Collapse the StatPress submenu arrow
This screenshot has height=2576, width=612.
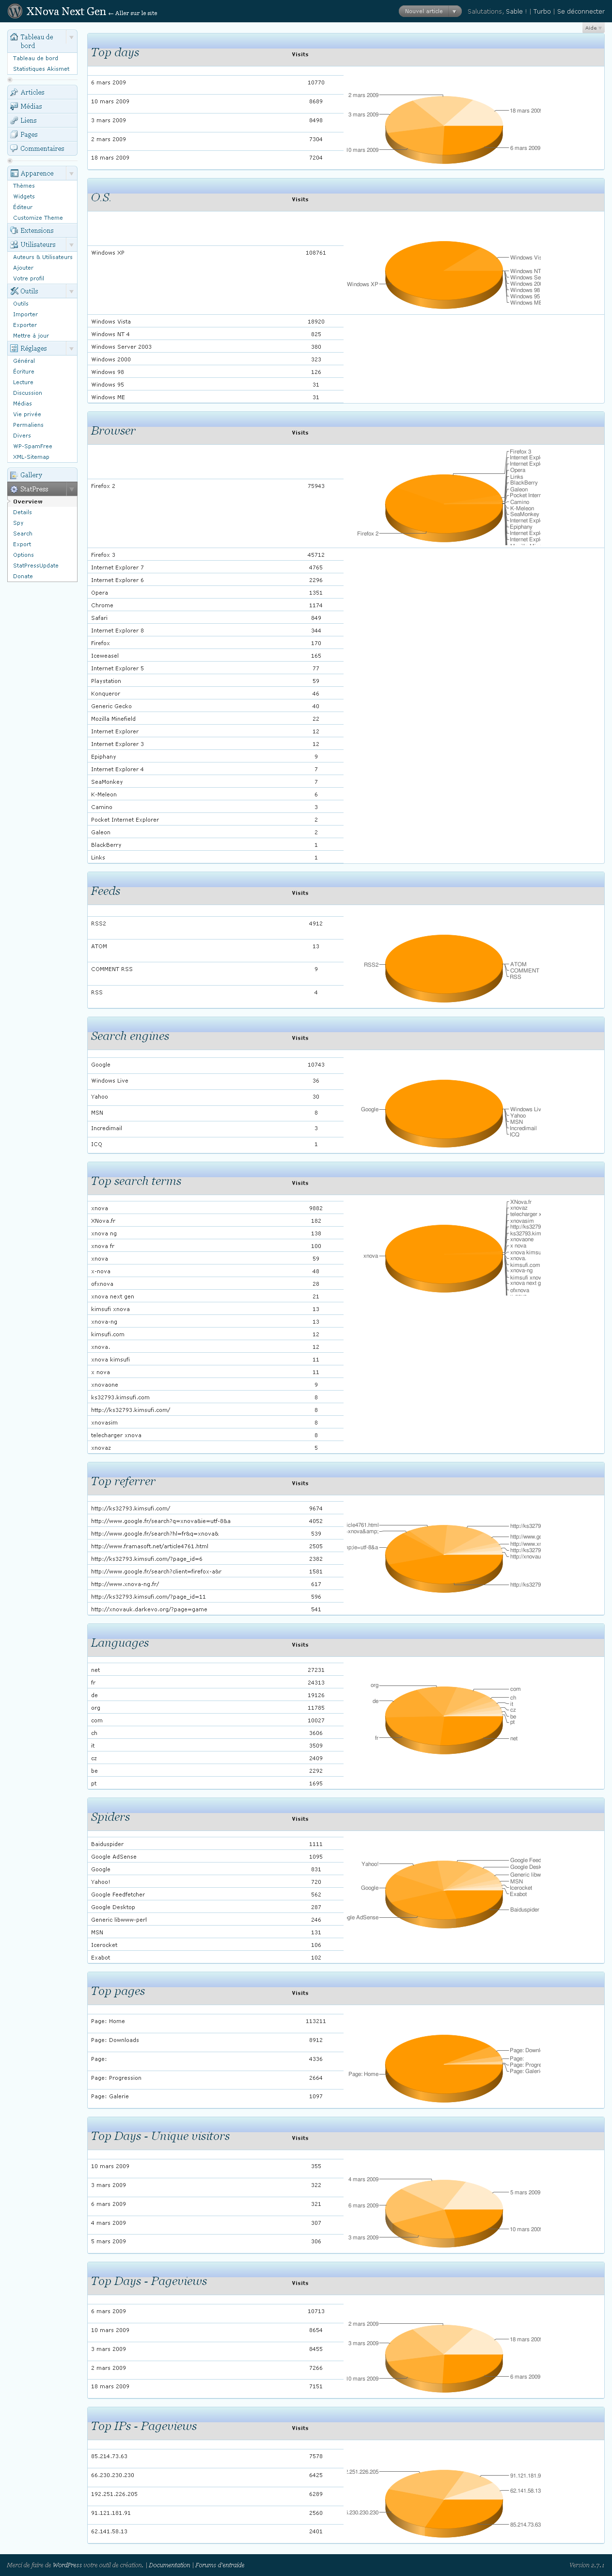pos(71,489)
